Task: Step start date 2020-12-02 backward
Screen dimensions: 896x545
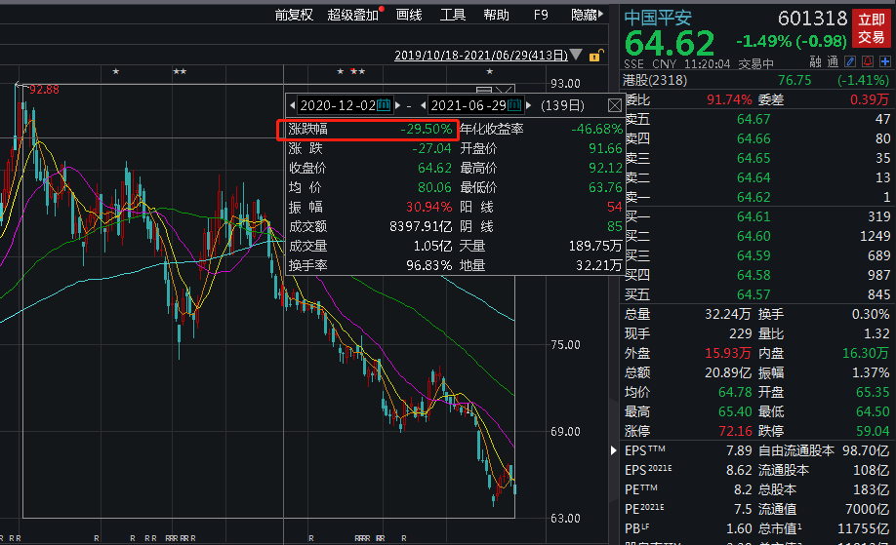Action: (x=293, y=105)
